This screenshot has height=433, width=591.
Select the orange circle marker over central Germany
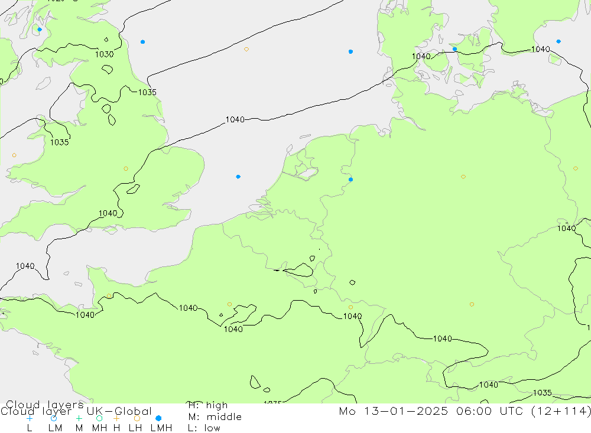(x=463, y=177)
